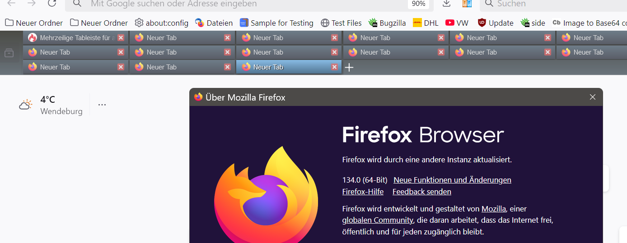This screenshot has height=243, width=627.
Task: Click the 4°C temperature reading
Action: 47,100
